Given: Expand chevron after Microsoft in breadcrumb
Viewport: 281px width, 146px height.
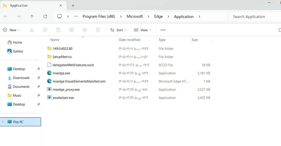Looking at the screenshot, I should (x=148, y=16).
